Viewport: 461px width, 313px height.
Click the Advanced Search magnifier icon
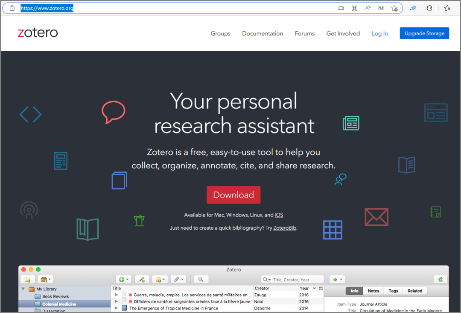point(201,279)
